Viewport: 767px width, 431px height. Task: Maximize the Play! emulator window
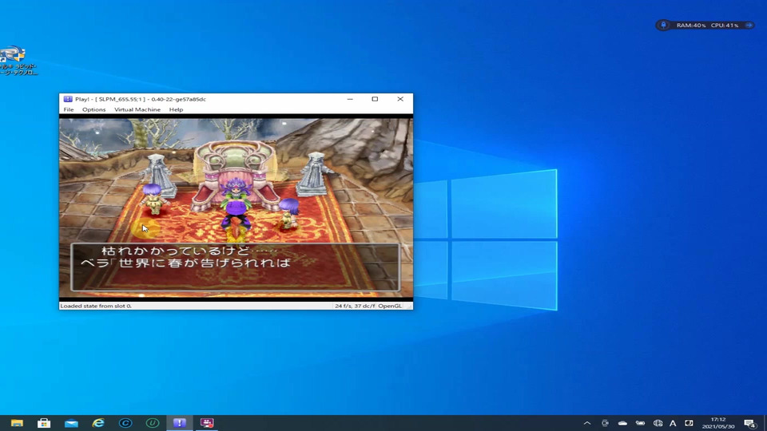click(375, 99)
